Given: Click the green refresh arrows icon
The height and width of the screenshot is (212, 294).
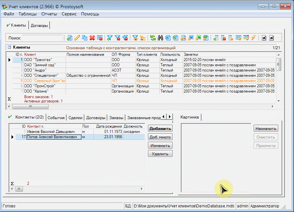Looking at the screenshot, I should (153, 38).
